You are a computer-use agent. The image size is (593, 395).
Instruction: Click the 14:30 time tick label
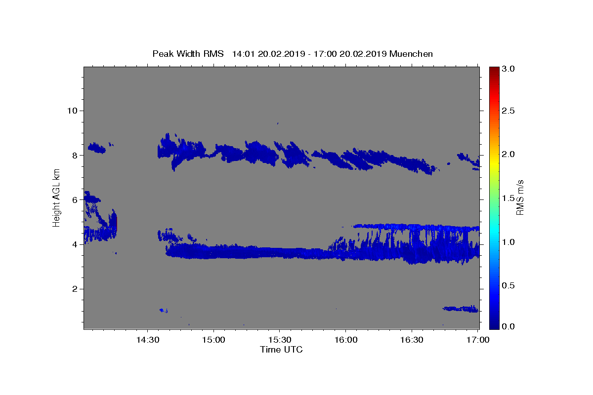tap(147, 340)
